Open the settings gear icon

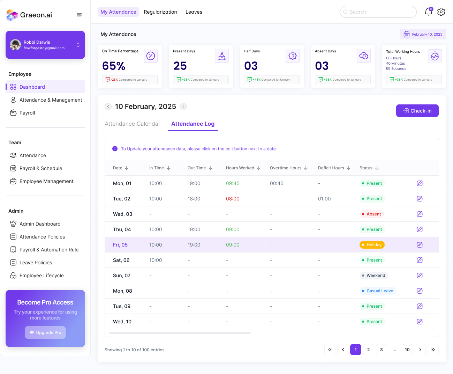coord(441,12)
